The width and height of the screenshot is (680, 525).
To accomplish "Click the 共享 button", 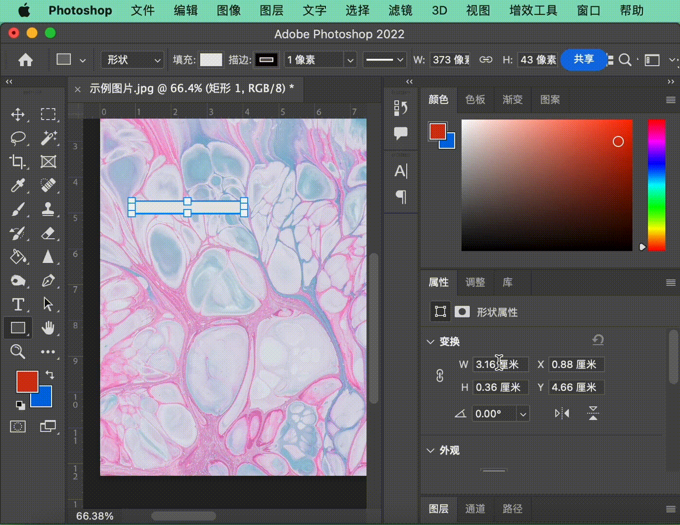I will click(x=583, y=59).
